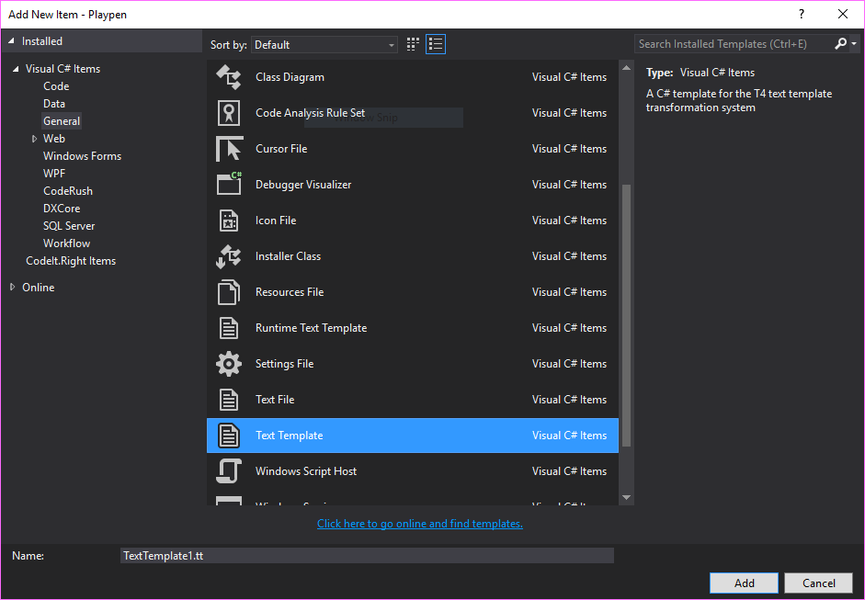Select the Installer Class icon

[x=228, y=256]
